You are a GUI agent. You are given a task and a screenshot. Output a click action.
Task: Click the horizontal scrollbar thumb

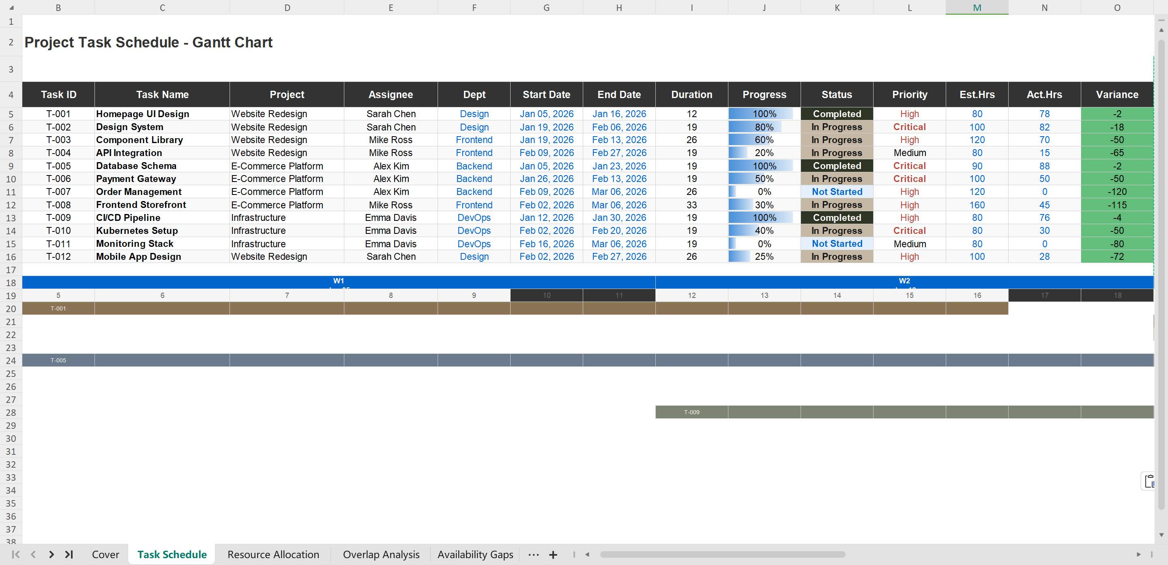pos(723,554)
